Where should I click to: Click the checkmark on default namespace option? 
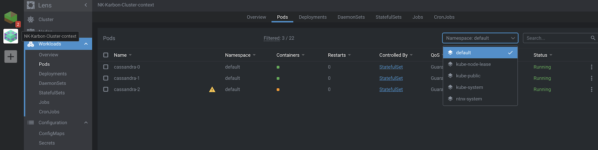(510, 52)
